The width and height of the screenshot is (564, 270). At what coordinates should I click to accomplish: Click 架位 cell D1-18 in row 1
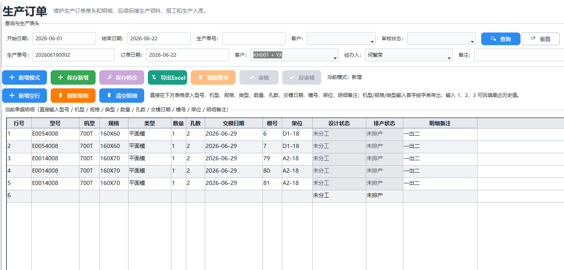(297, 134)
